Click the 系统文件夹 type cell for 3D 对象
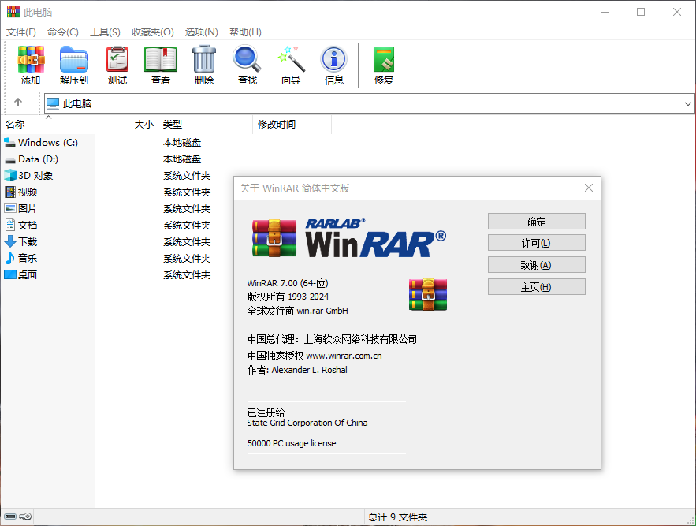 click(x=187, y=176)
